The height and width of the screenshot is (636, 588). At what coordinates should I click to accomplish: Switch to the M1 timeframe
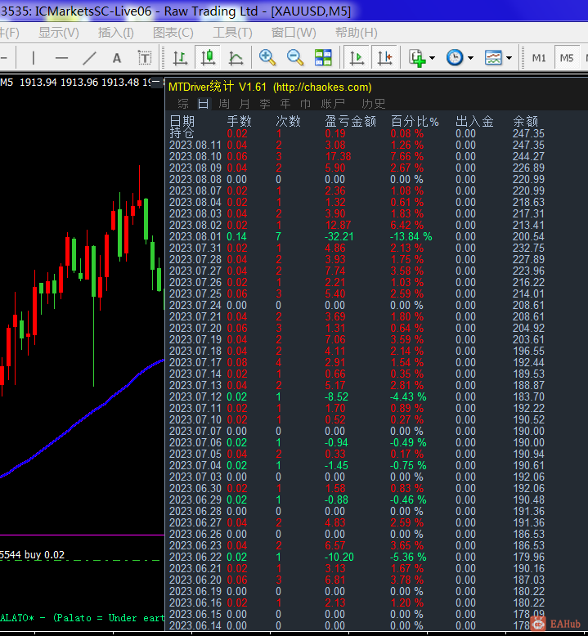539,58
